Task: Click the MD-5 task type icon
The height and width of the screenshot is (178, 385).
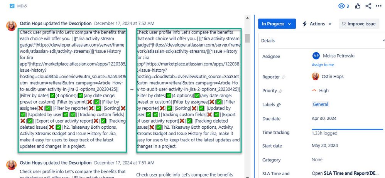Action: (12, 6)
